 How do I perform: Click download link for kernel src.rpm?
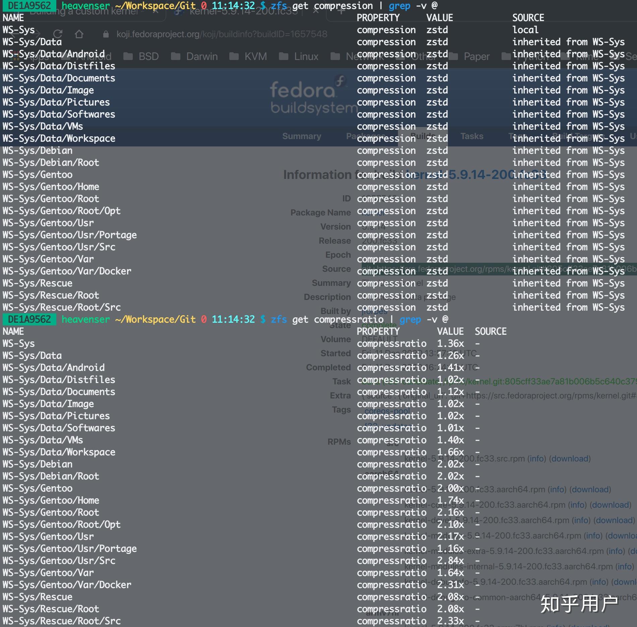(570, 458)
